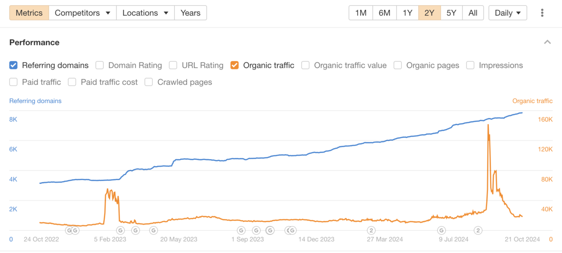This screenshot has height=253, width=562.
Task: Open the Daily interval dropdown
Action: point(508,13)
